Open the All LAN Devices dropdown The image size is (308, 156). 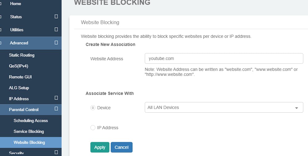(224, 107)
